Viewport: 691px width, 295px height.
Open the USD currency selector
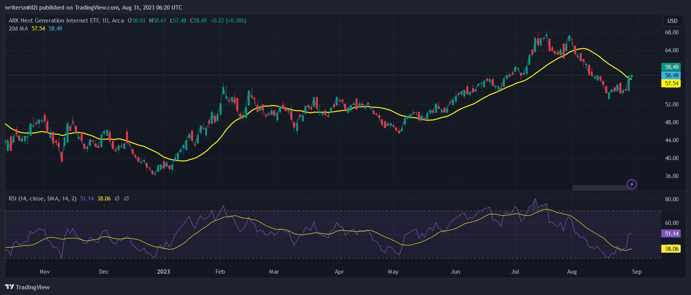[672, 21]
